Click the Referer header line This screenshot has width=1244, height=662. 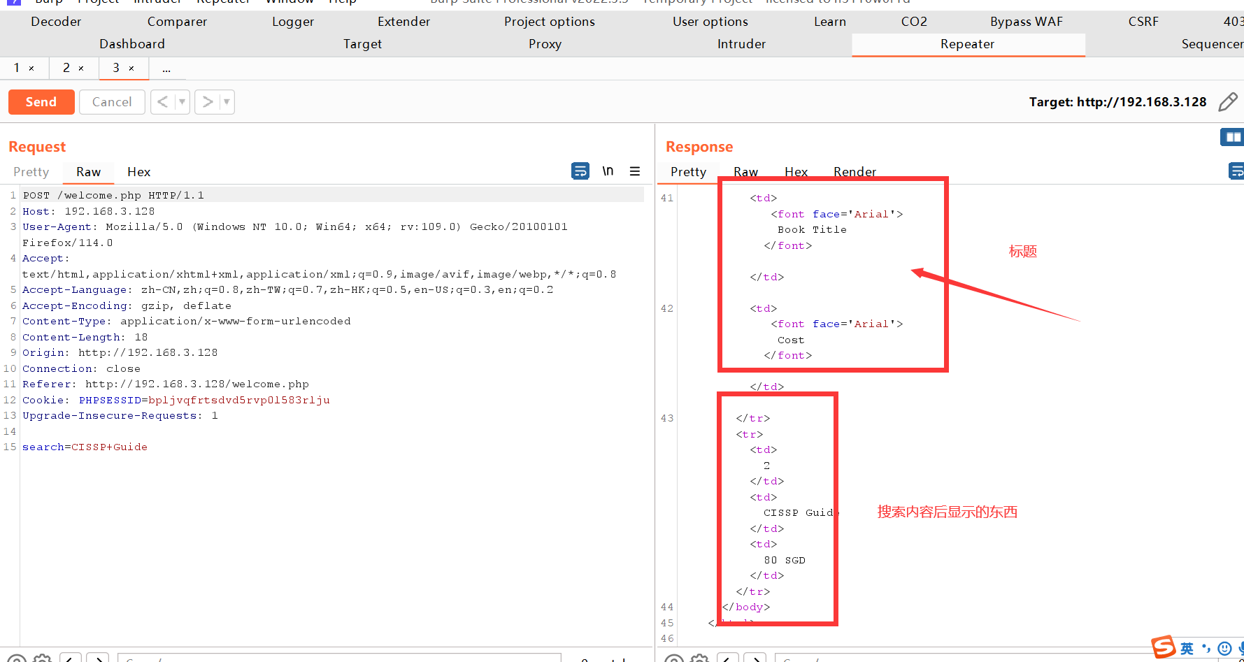point(166,384)
